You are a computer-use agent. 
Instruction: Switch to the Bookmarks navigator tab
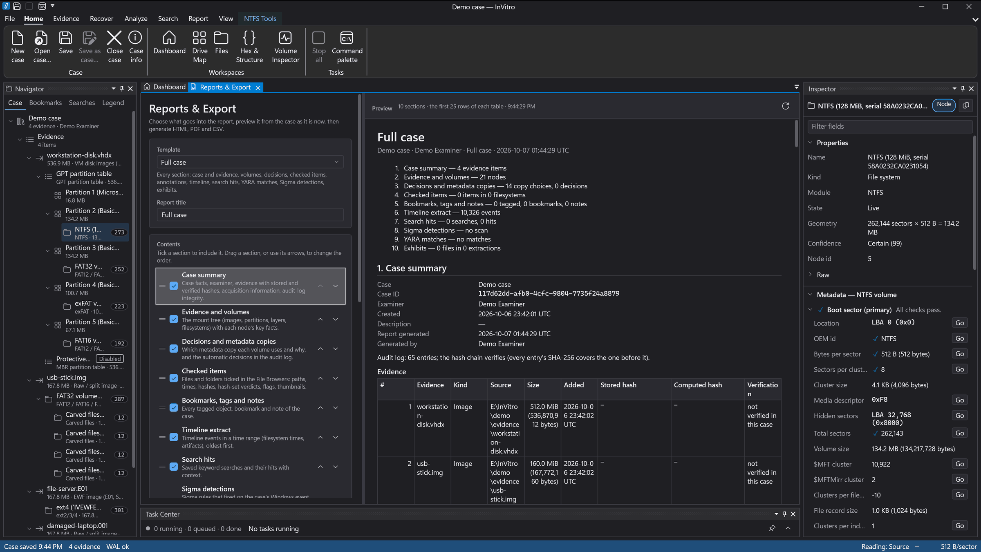45,103
